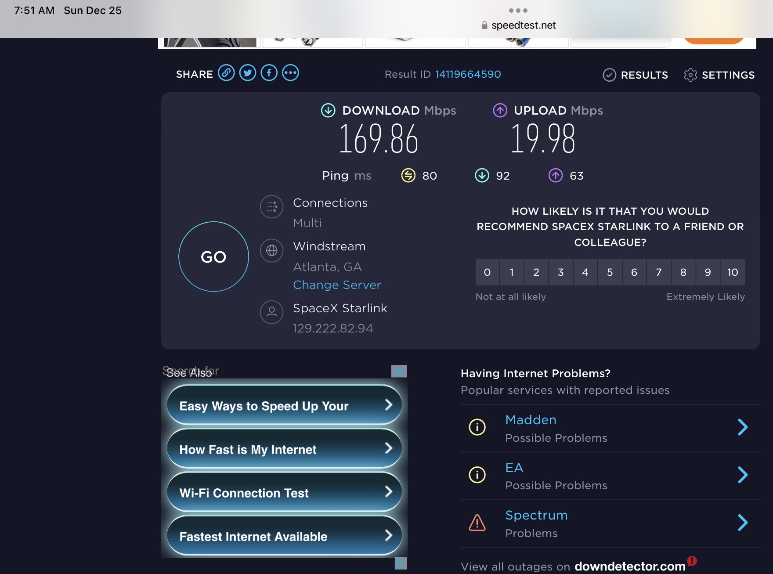Share result on Facebook
The width and height of the screenshot is (773, 574).
tap(269, 73)
